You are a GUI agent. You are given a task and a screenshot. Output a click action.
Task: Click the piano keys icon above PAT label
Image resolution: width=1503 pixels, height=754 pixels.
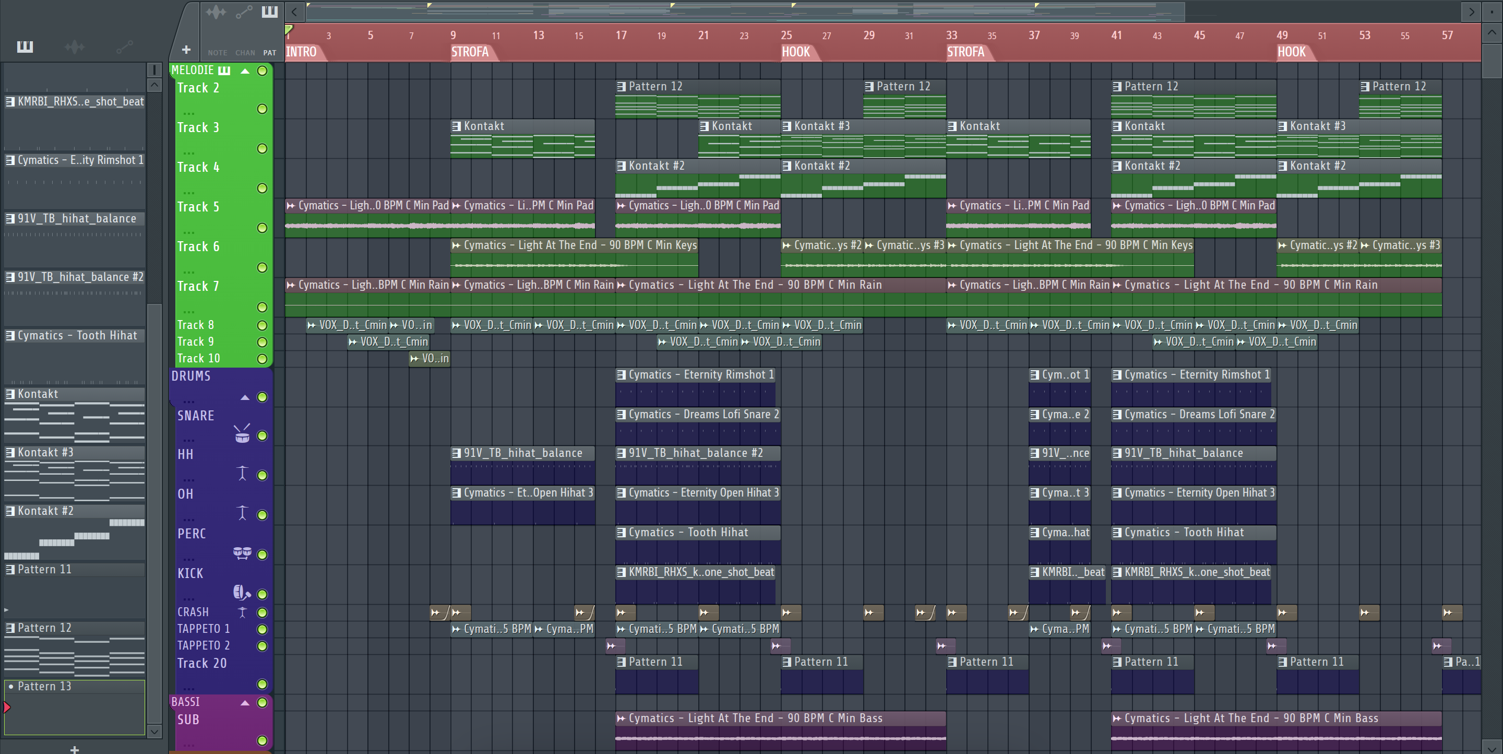(x=270, y=11)
